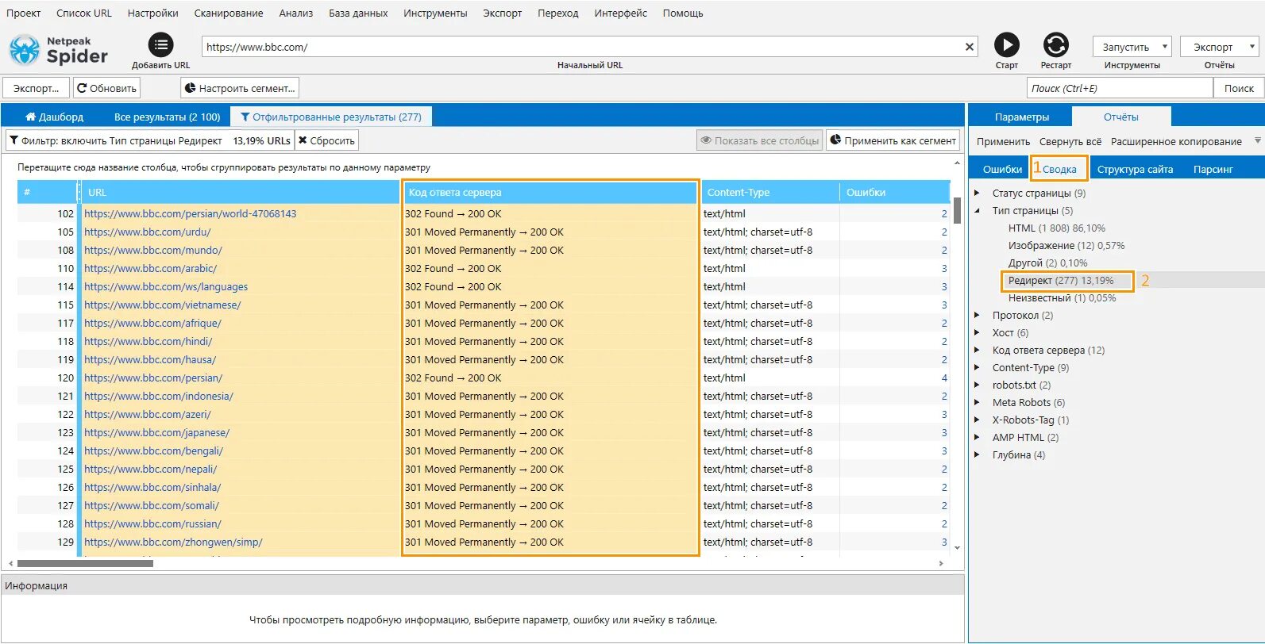
Task: Click the horizontal table scrollbar thumb
Action: (x=85, y=563)
